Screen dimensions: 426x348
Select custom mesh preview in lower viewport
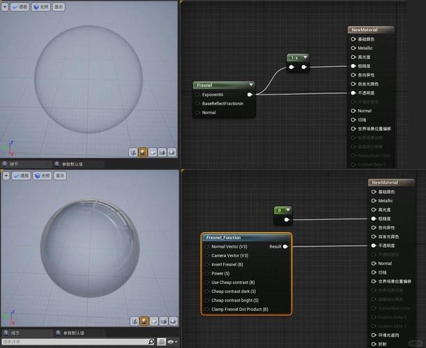[x=174, y=321]
